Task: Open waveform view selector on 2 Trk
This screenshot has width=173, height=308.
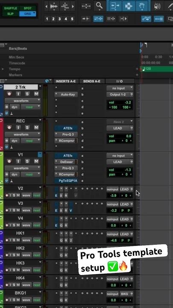Action: pyautogui.click(x=23, y=101)
